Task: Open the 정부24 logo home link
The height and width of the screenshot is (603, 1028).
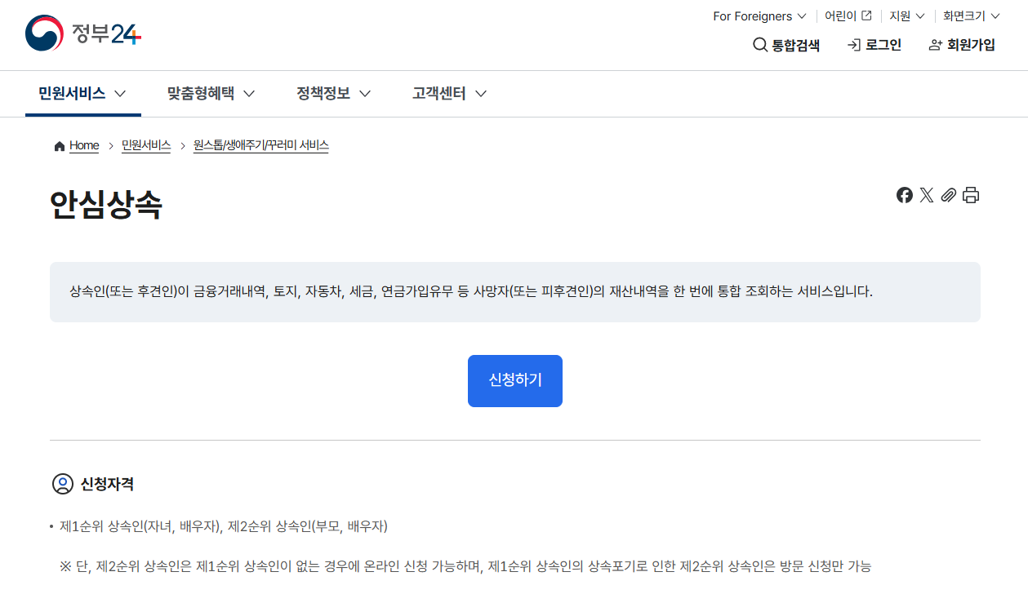Action: tap(84, 33)
